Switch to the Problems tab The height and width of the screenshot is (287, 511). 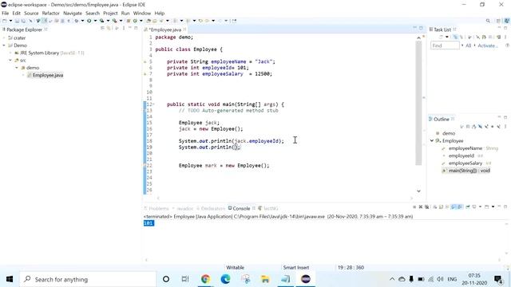(156, 208)
